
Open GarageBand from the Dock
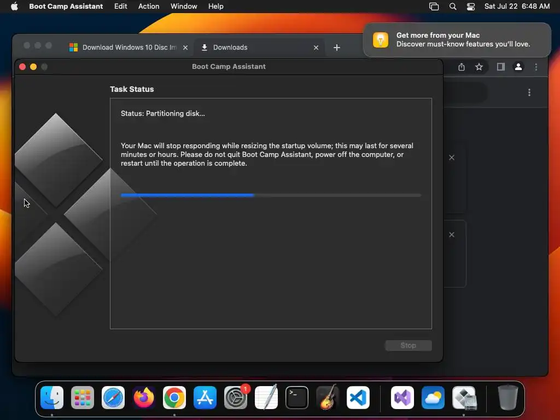point(328,398)
